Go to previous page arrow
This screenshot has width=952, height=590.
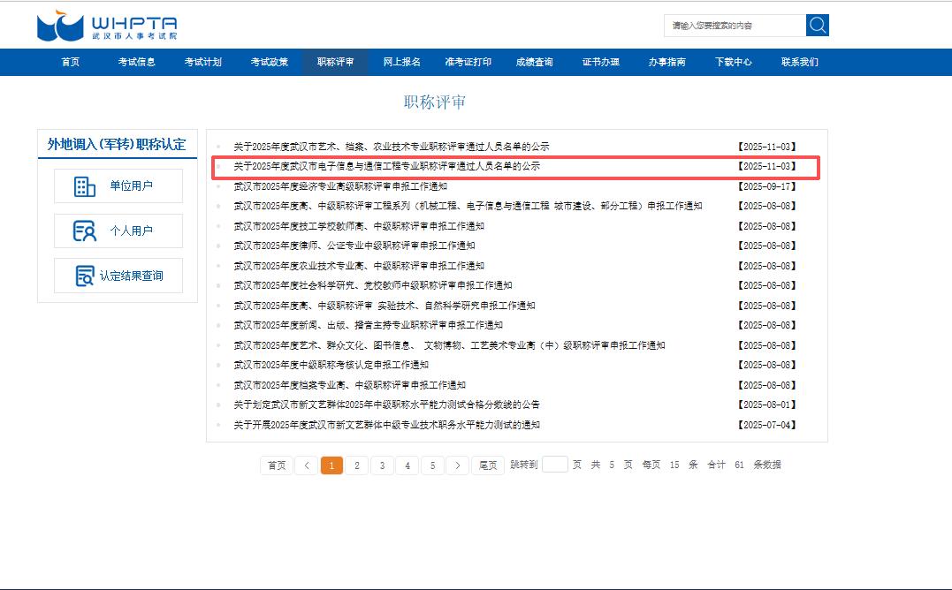coord(306,465)
